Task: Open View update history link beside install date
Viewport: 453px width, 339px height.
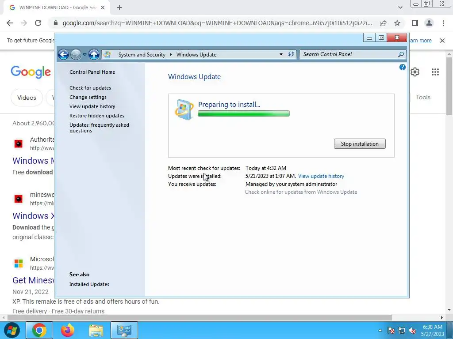Action: (321, 176)
